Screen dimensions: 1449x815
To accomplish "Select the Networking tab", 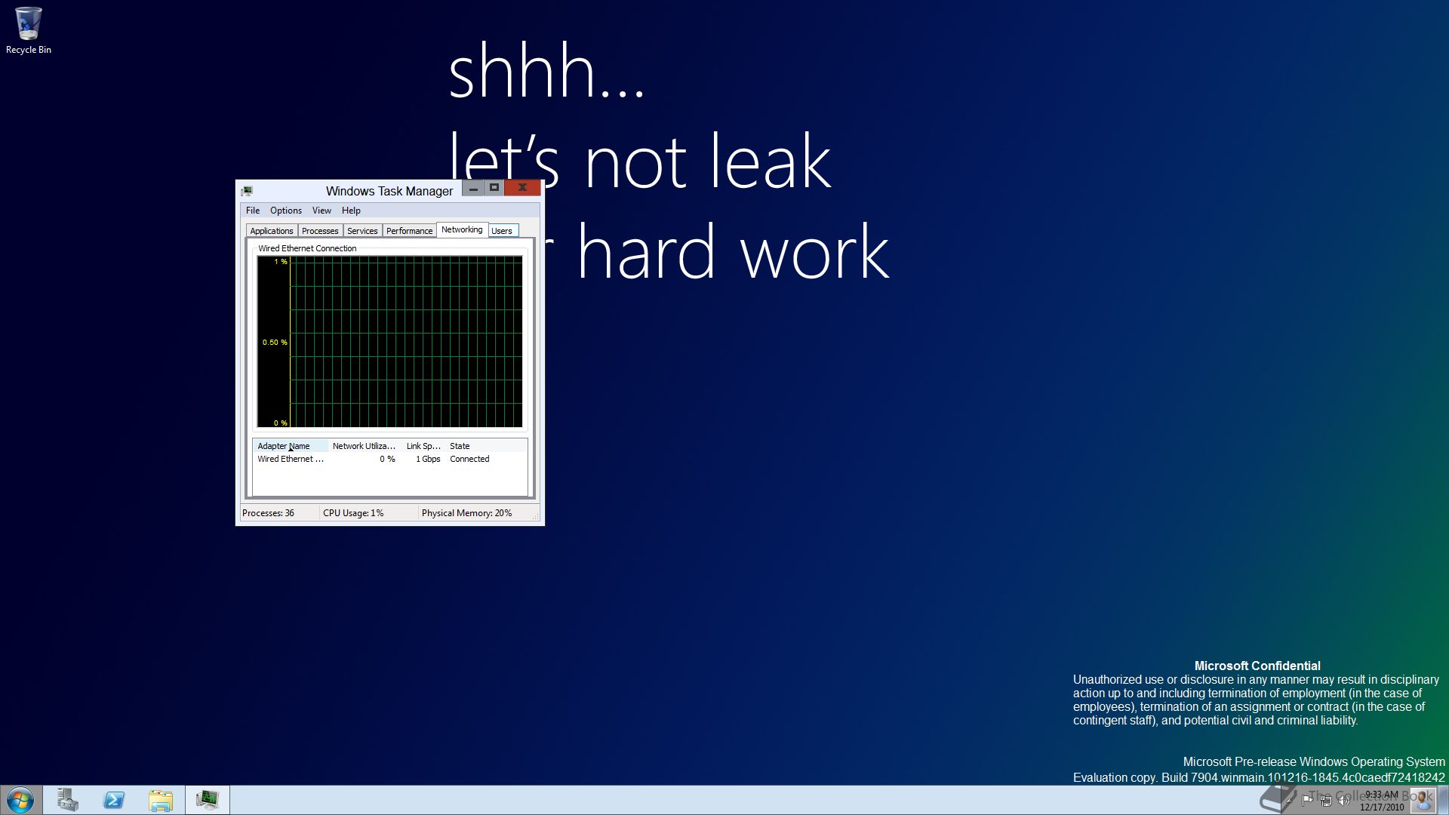I will click(462, 229).
